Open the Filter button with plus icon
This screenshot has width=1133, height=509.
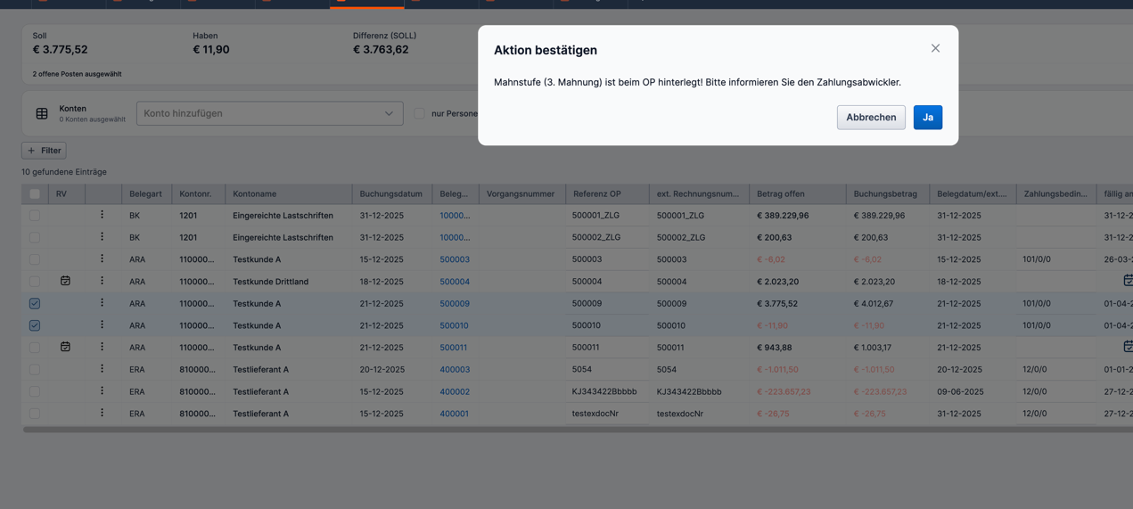(44, 151)
